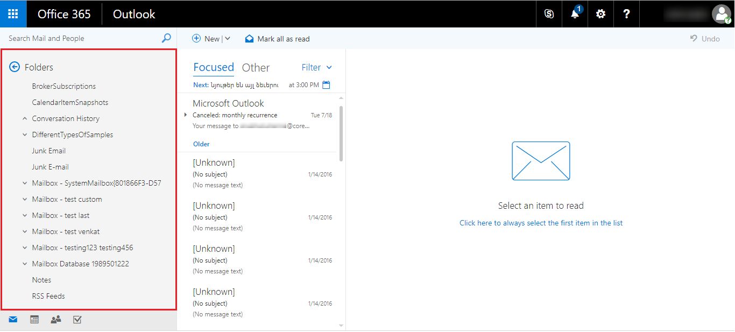Click the message list scrollbar thumb
Image resolution: width=735 pixels, height=332 pixels.
(341, 133)
